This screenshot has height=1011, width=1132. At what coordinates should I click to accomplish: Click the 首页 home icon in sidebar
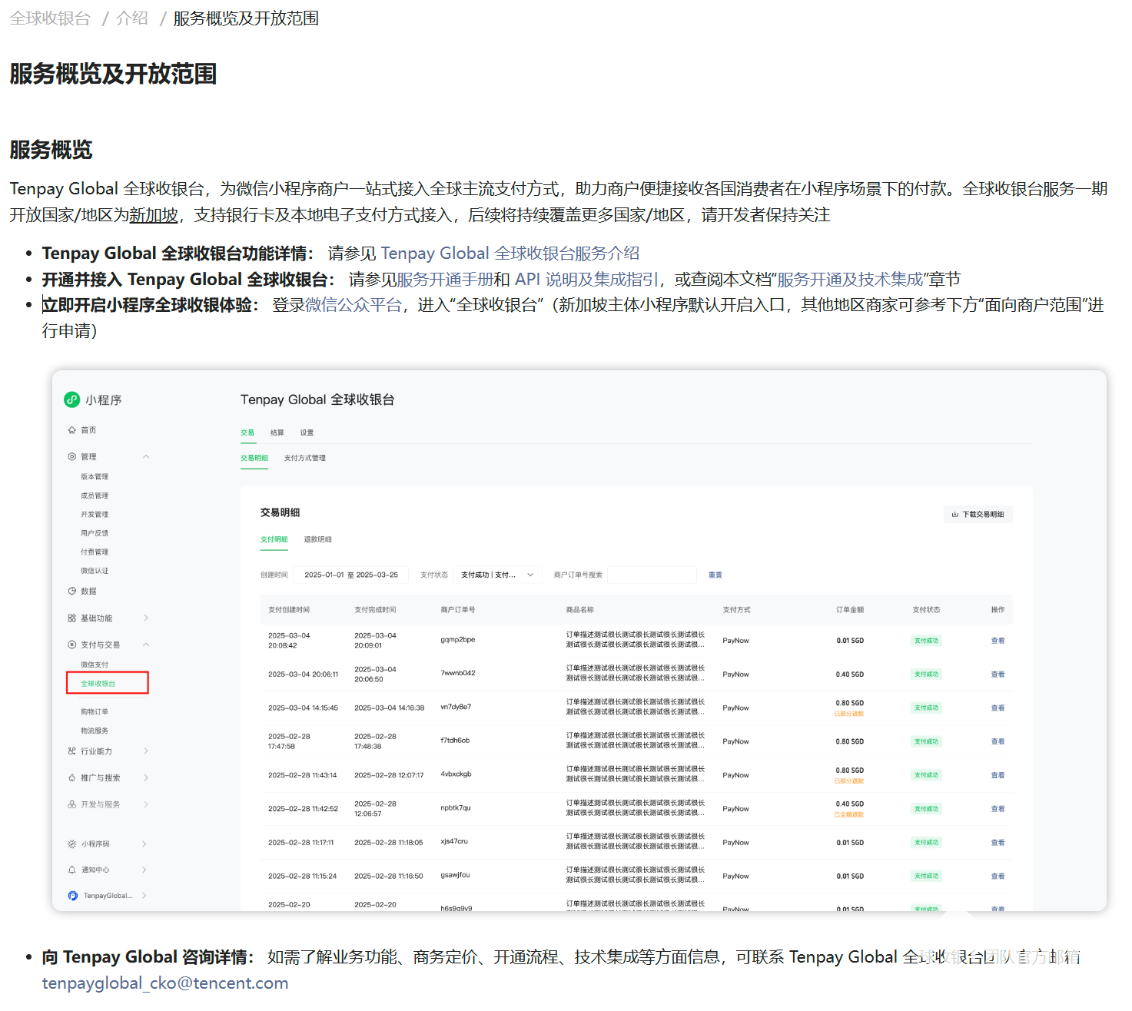71,430
